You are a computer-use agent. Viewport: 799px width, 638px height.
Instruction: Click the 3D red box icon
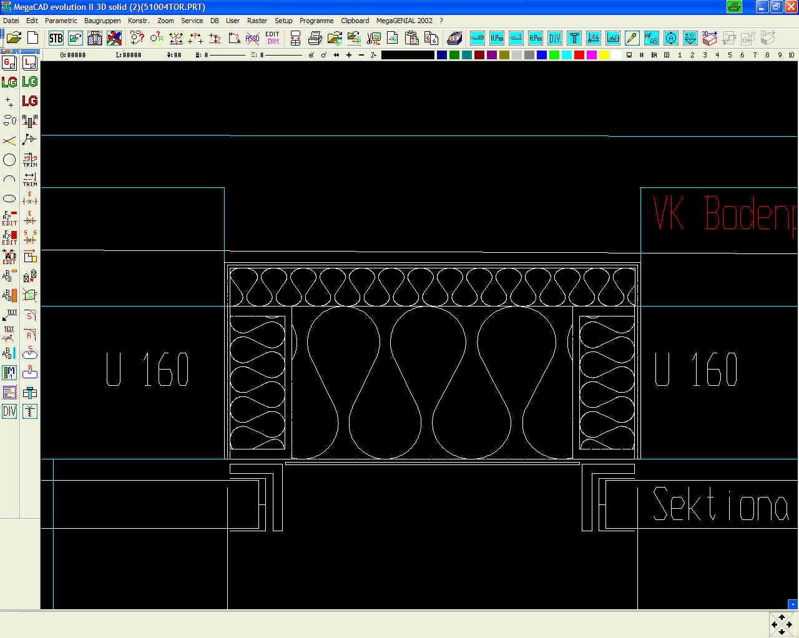(710, 38)
